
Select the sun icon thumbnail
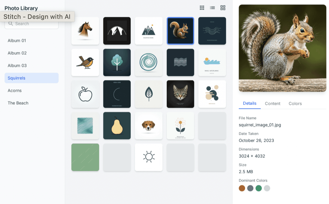click(x=148, y=157)
